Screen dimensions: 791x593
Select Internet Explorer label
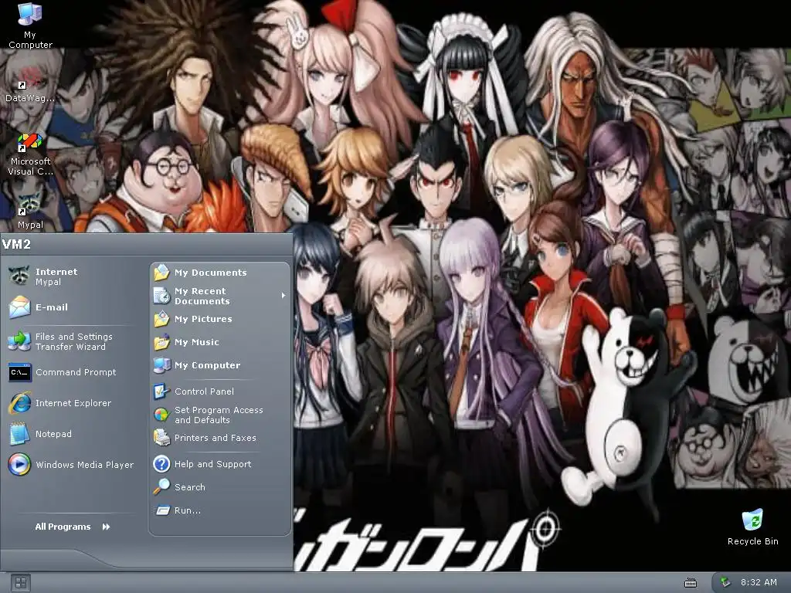click(x=73, y=403)
